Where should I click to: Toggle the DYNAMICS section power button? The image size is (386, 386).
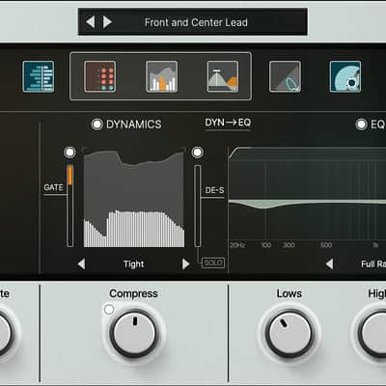point(96,124)
